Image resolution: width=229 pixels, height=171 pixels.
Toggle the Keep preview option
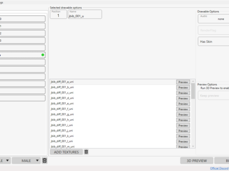pyautogui.click(x=214, y=95)
